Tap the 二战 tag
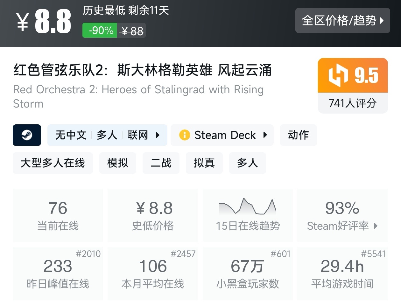 click(161, 163)
